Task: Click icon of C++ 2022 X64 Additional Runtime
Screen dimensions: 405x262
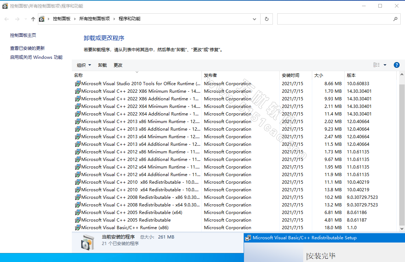Action: tap(78, 114)
